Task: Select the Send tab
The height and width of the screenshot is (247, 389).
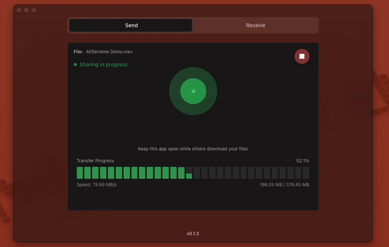Action: point(131,26)
